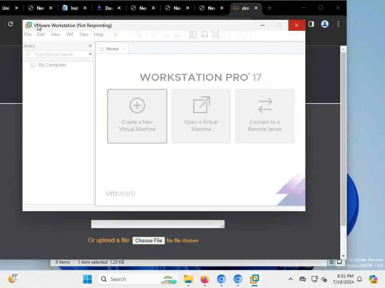Close the Home tab
Image resolution: width=385 pixels, height=288 pixels.
point(124,49)
